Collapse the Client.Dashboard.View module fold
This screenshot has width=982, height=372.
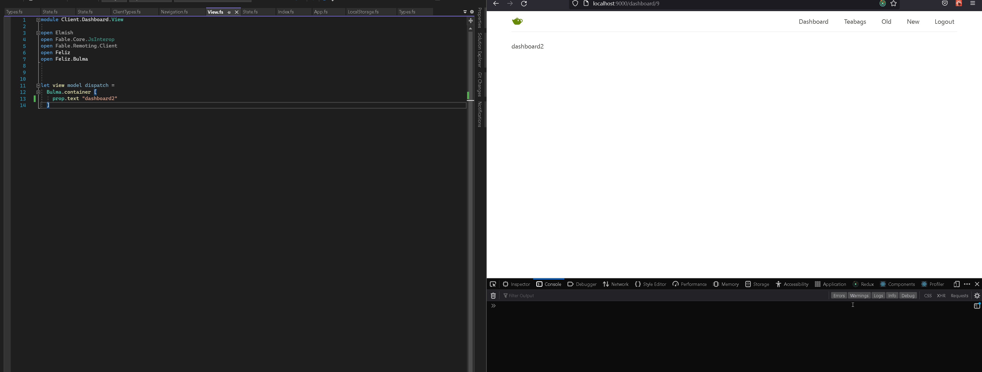point(38,19)
